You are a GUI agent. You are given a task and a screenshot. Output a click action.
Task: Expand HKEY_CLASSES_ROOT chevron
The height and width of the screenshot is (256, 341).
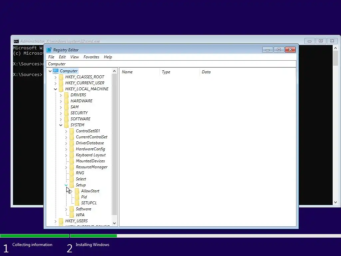click(56, 77)
